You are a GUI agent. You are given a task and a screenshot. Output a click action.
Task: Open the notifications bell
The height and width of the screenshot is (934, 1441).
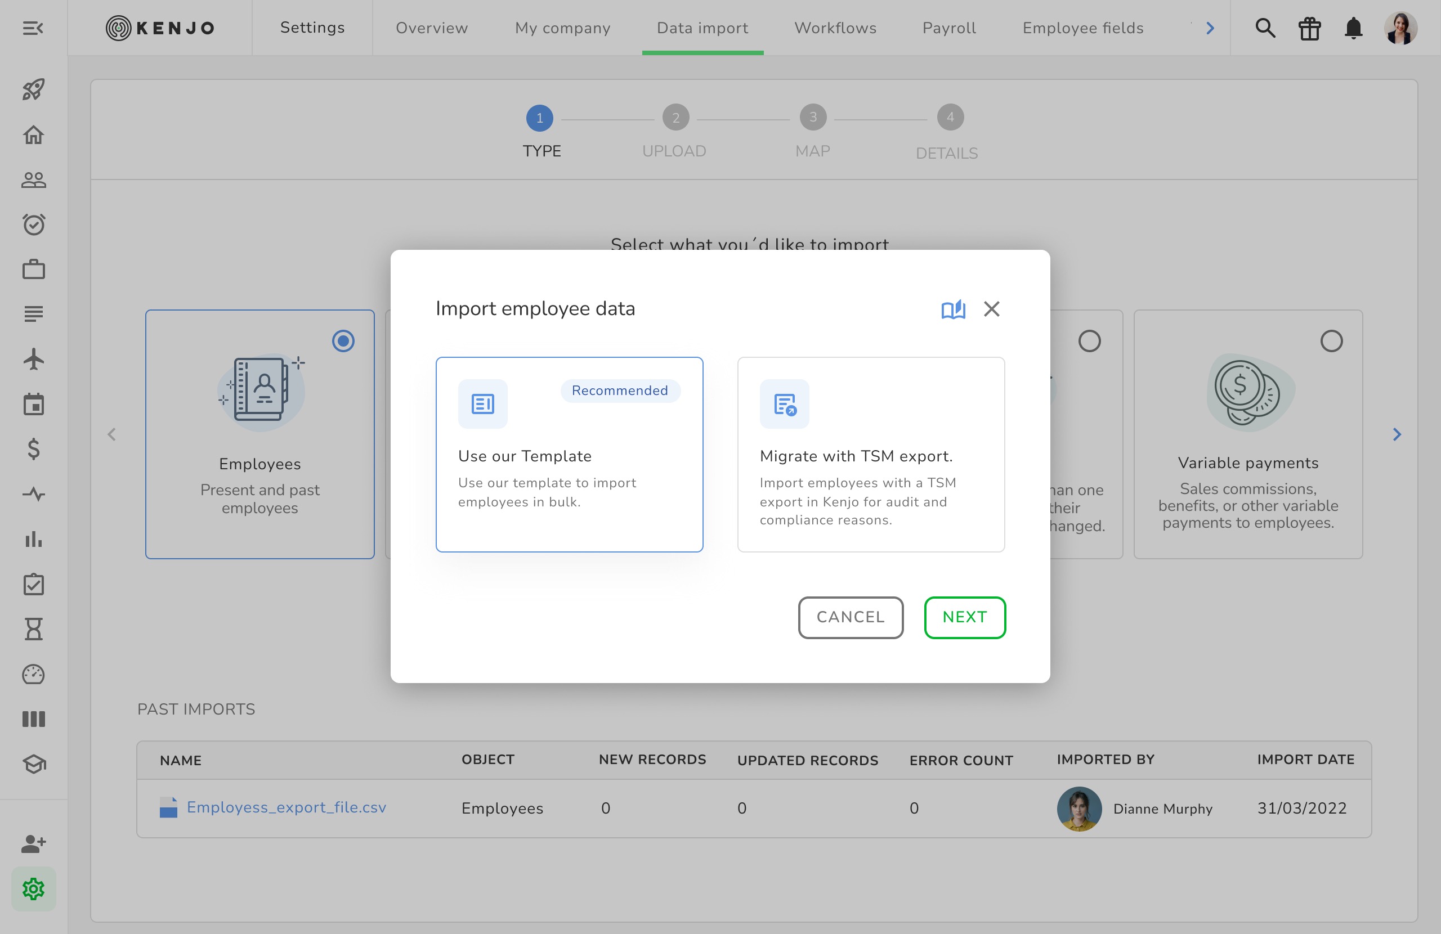pos(1353,28)
